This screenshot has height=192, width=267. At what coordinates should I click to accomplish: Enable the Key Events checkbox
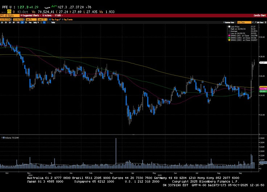click(62, 19)
